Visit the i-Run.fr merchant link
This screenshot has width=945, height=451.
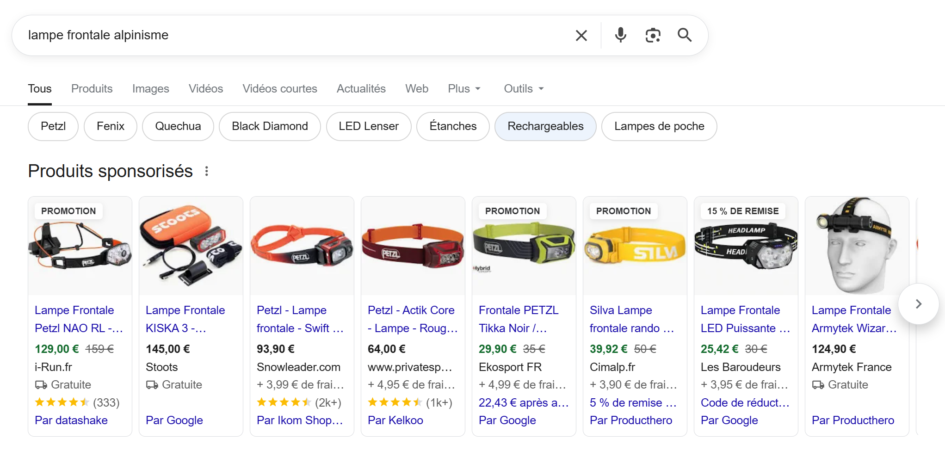point(53,367)
